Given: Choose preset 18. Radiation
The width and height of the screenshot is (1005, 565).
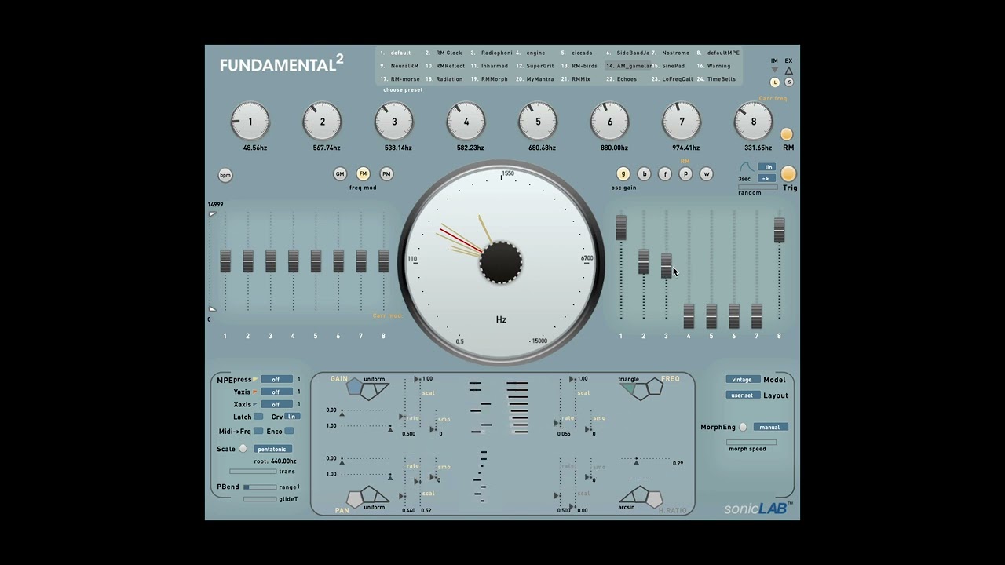Looking at the screenshot, I should (x=444, y=79).
